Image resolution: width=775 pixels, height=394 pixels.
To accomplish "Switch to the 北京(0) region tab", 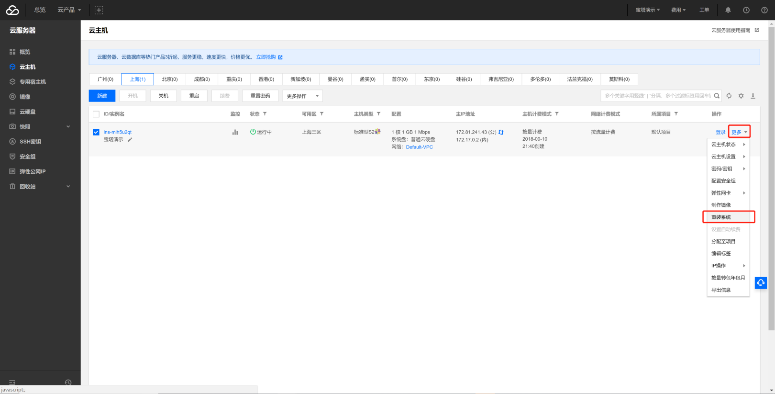I will click(x=169, y=79).
